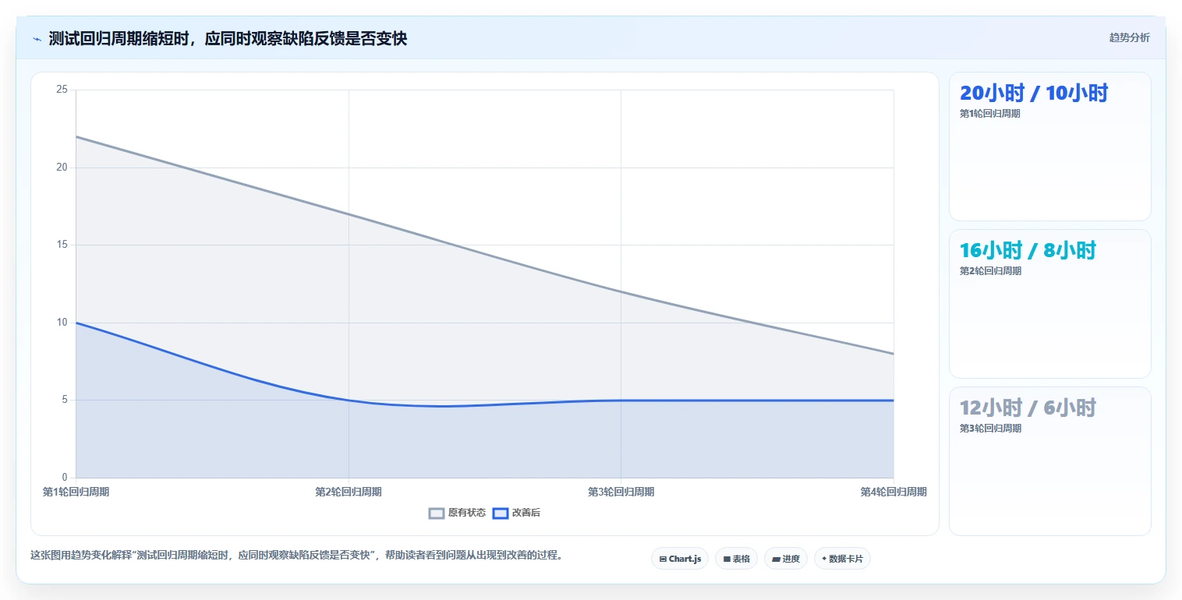Open the 20小时 / 10小时 data card
The width and height of the screenshot is (1182, 600).
1049,146
